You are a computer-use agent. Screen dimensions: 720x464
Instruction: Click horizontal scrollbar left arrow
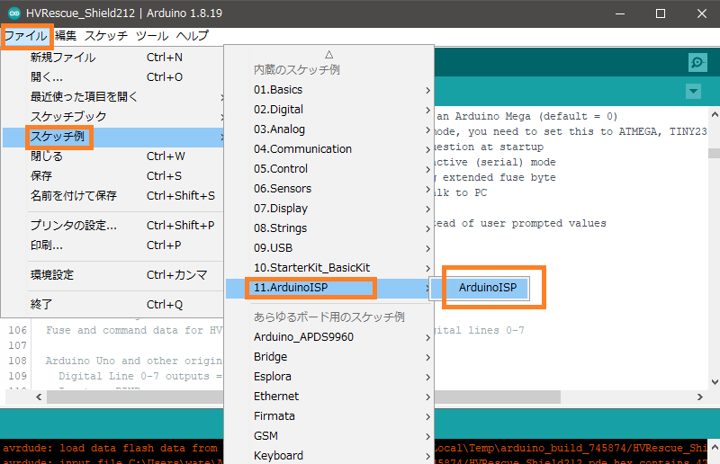[x=39, y=397]
